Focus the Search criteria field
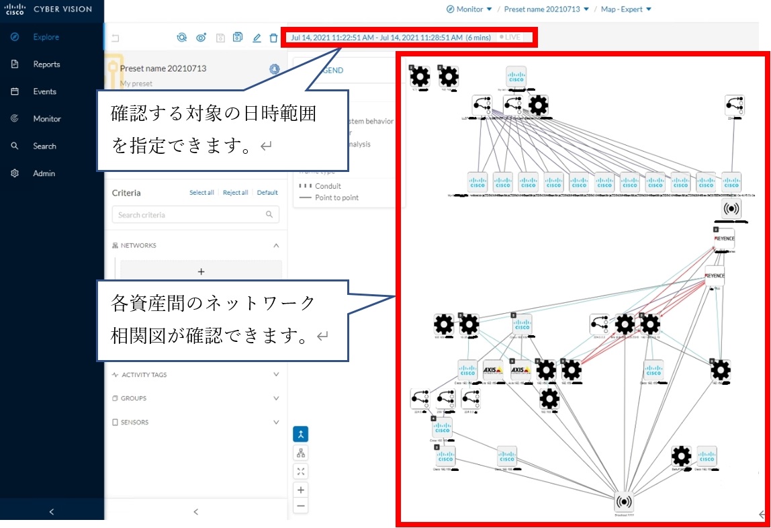 (x=195, y=215)
